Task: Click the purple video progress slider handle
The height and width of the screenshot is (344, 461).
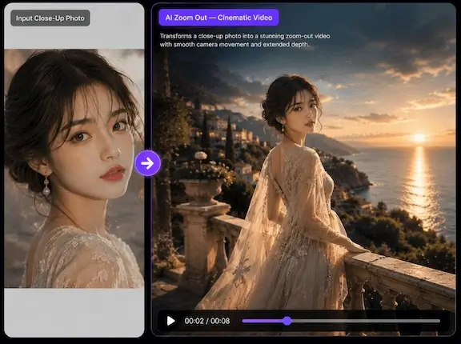Action: 287,321
